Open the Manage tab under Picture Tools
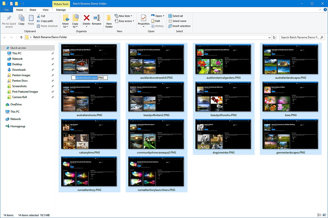The image size is (328, 218). point(61,10)
